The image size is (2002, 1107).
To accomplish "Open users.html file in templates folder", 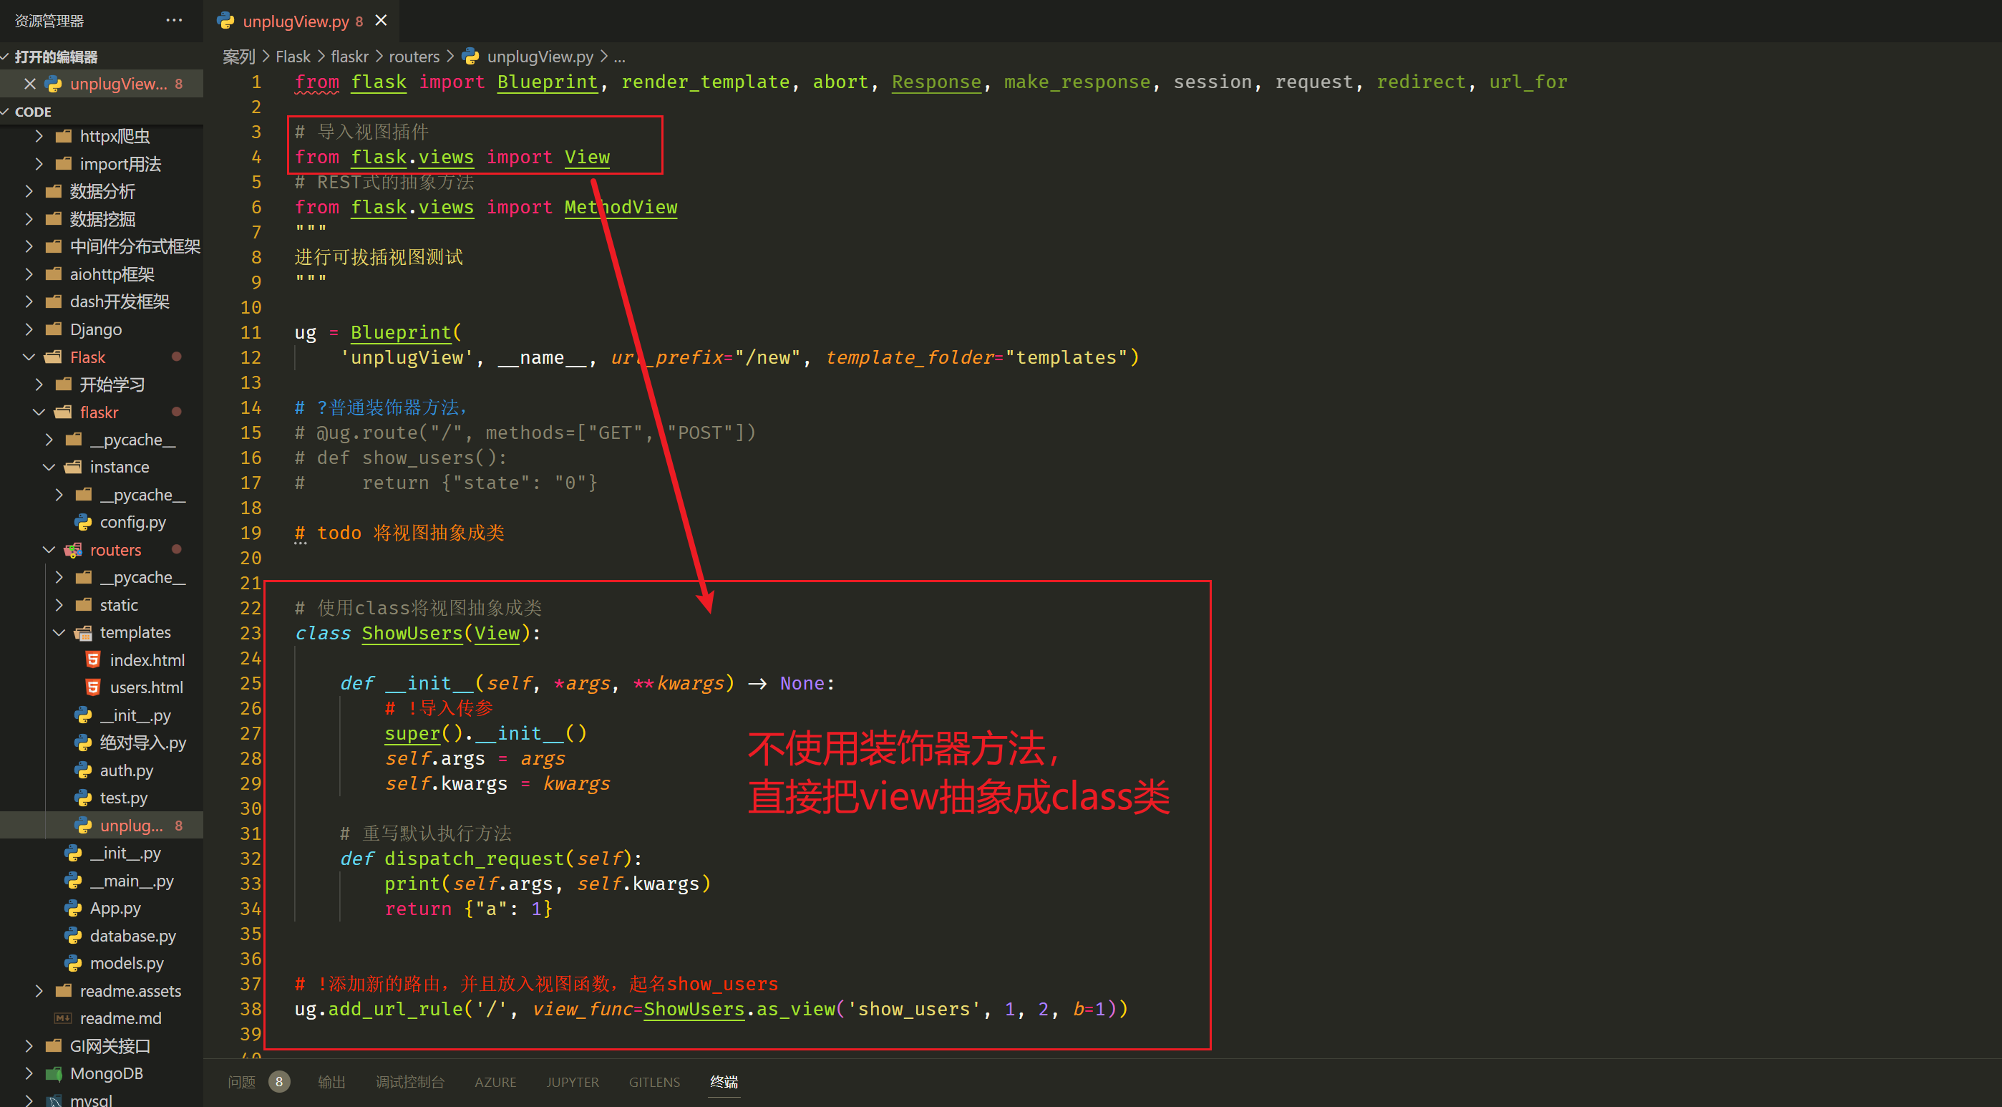I will tap(145, 687).
